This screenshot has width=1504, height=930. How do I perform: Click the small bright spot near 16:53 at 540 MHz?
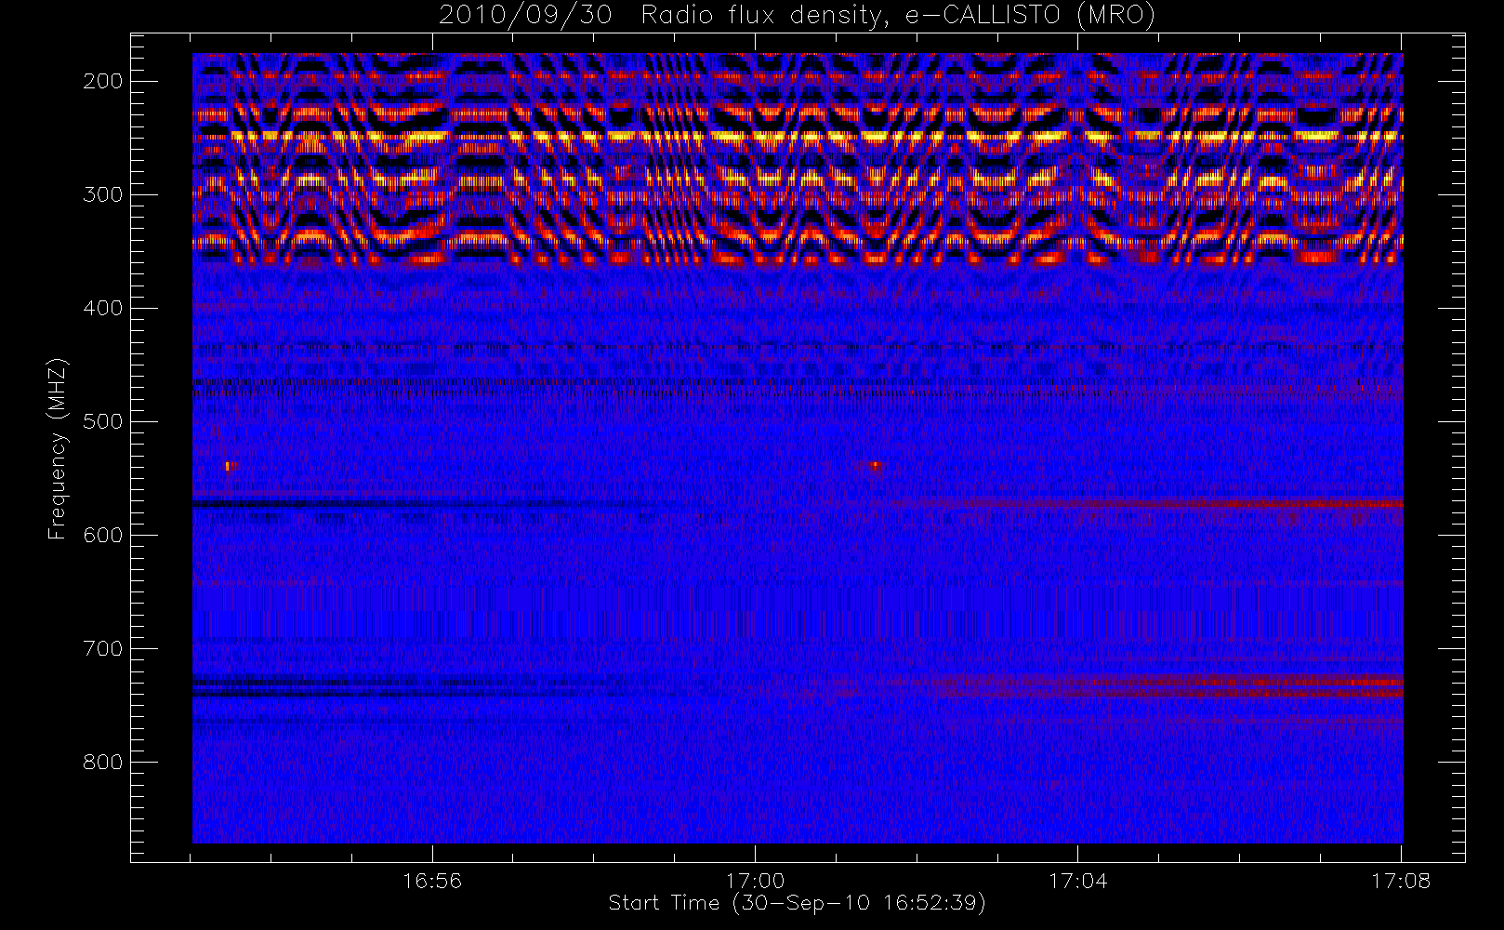point(230,465)
